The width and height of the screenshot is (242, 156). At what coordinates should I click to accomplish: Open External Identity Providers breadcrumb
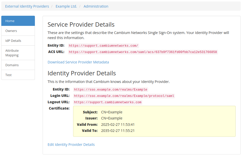[x=27, y=6]
